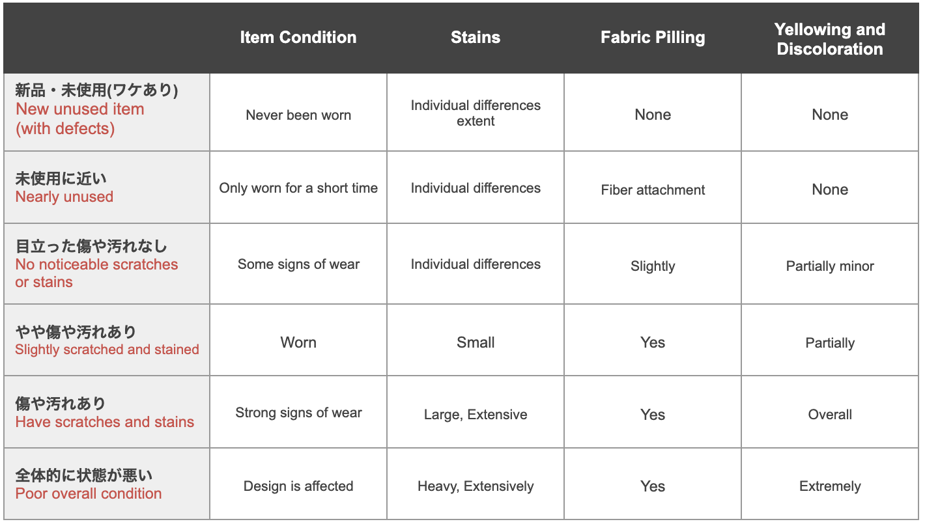Click the Item Condition column header
Image resolution: width=925 pixels, height=526 pixels.
tap(298, 37)
